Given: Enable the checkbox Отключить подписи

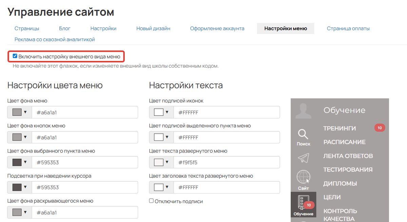Looking at the screenshot, I should click(151, 201).
